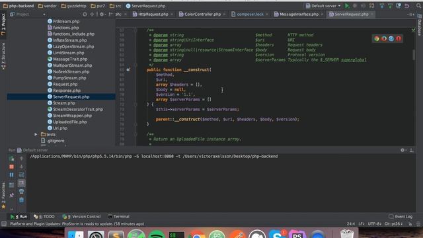
Task: Click the Print icon in Run console
Action: (22, 192)
